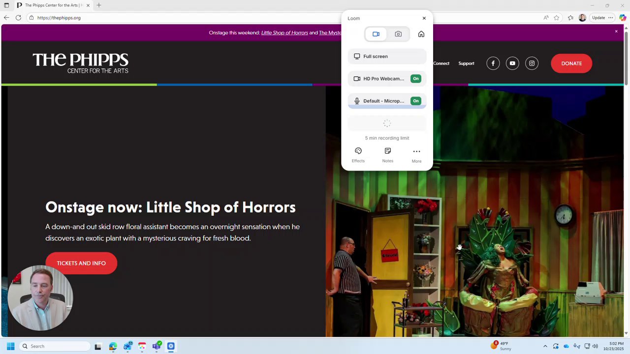Select video recording mode in Loom
The width and height of the screenshot is (630, 354).
pos(376,34)
